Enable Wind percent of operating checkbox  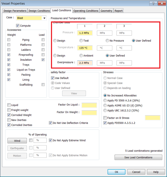pos(31,140)
